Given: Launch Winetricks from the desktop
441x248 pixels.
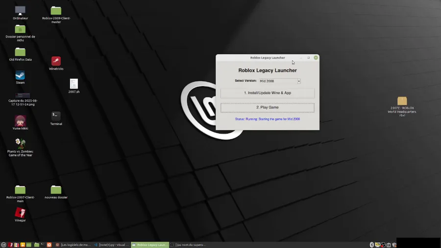Looking at the screenshot, I should [56, 63].
